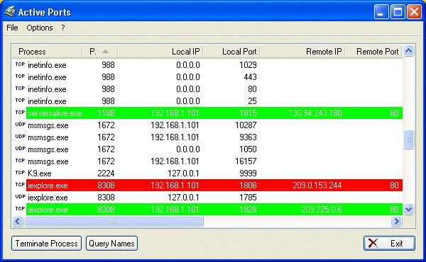
Task: Click the TCP icon beside K9.exe
Action: [x=20, y=172]
